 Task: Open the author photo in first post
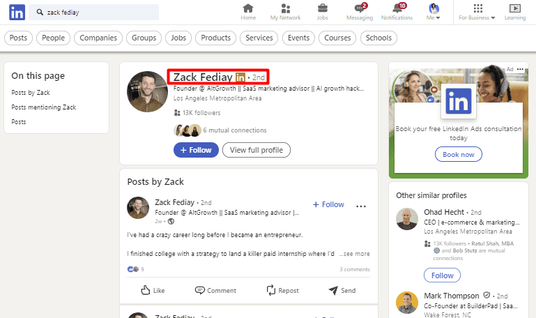click(x=138, y=208)
